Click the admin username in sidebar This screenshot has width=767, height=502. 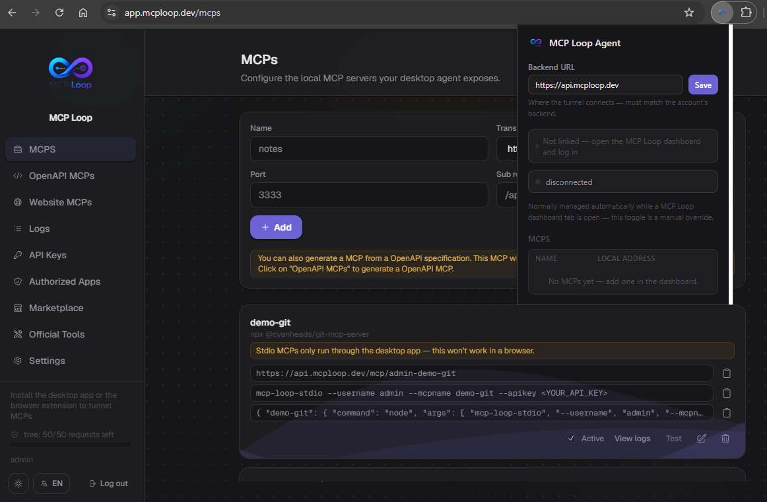tap(22, 460)
